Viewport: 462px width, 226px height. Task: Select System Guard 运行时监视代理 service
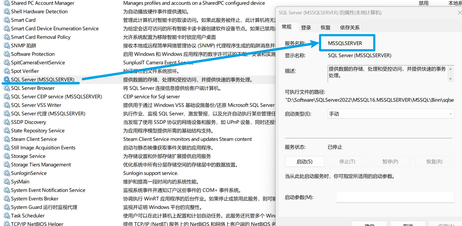[x=44, y=207]
